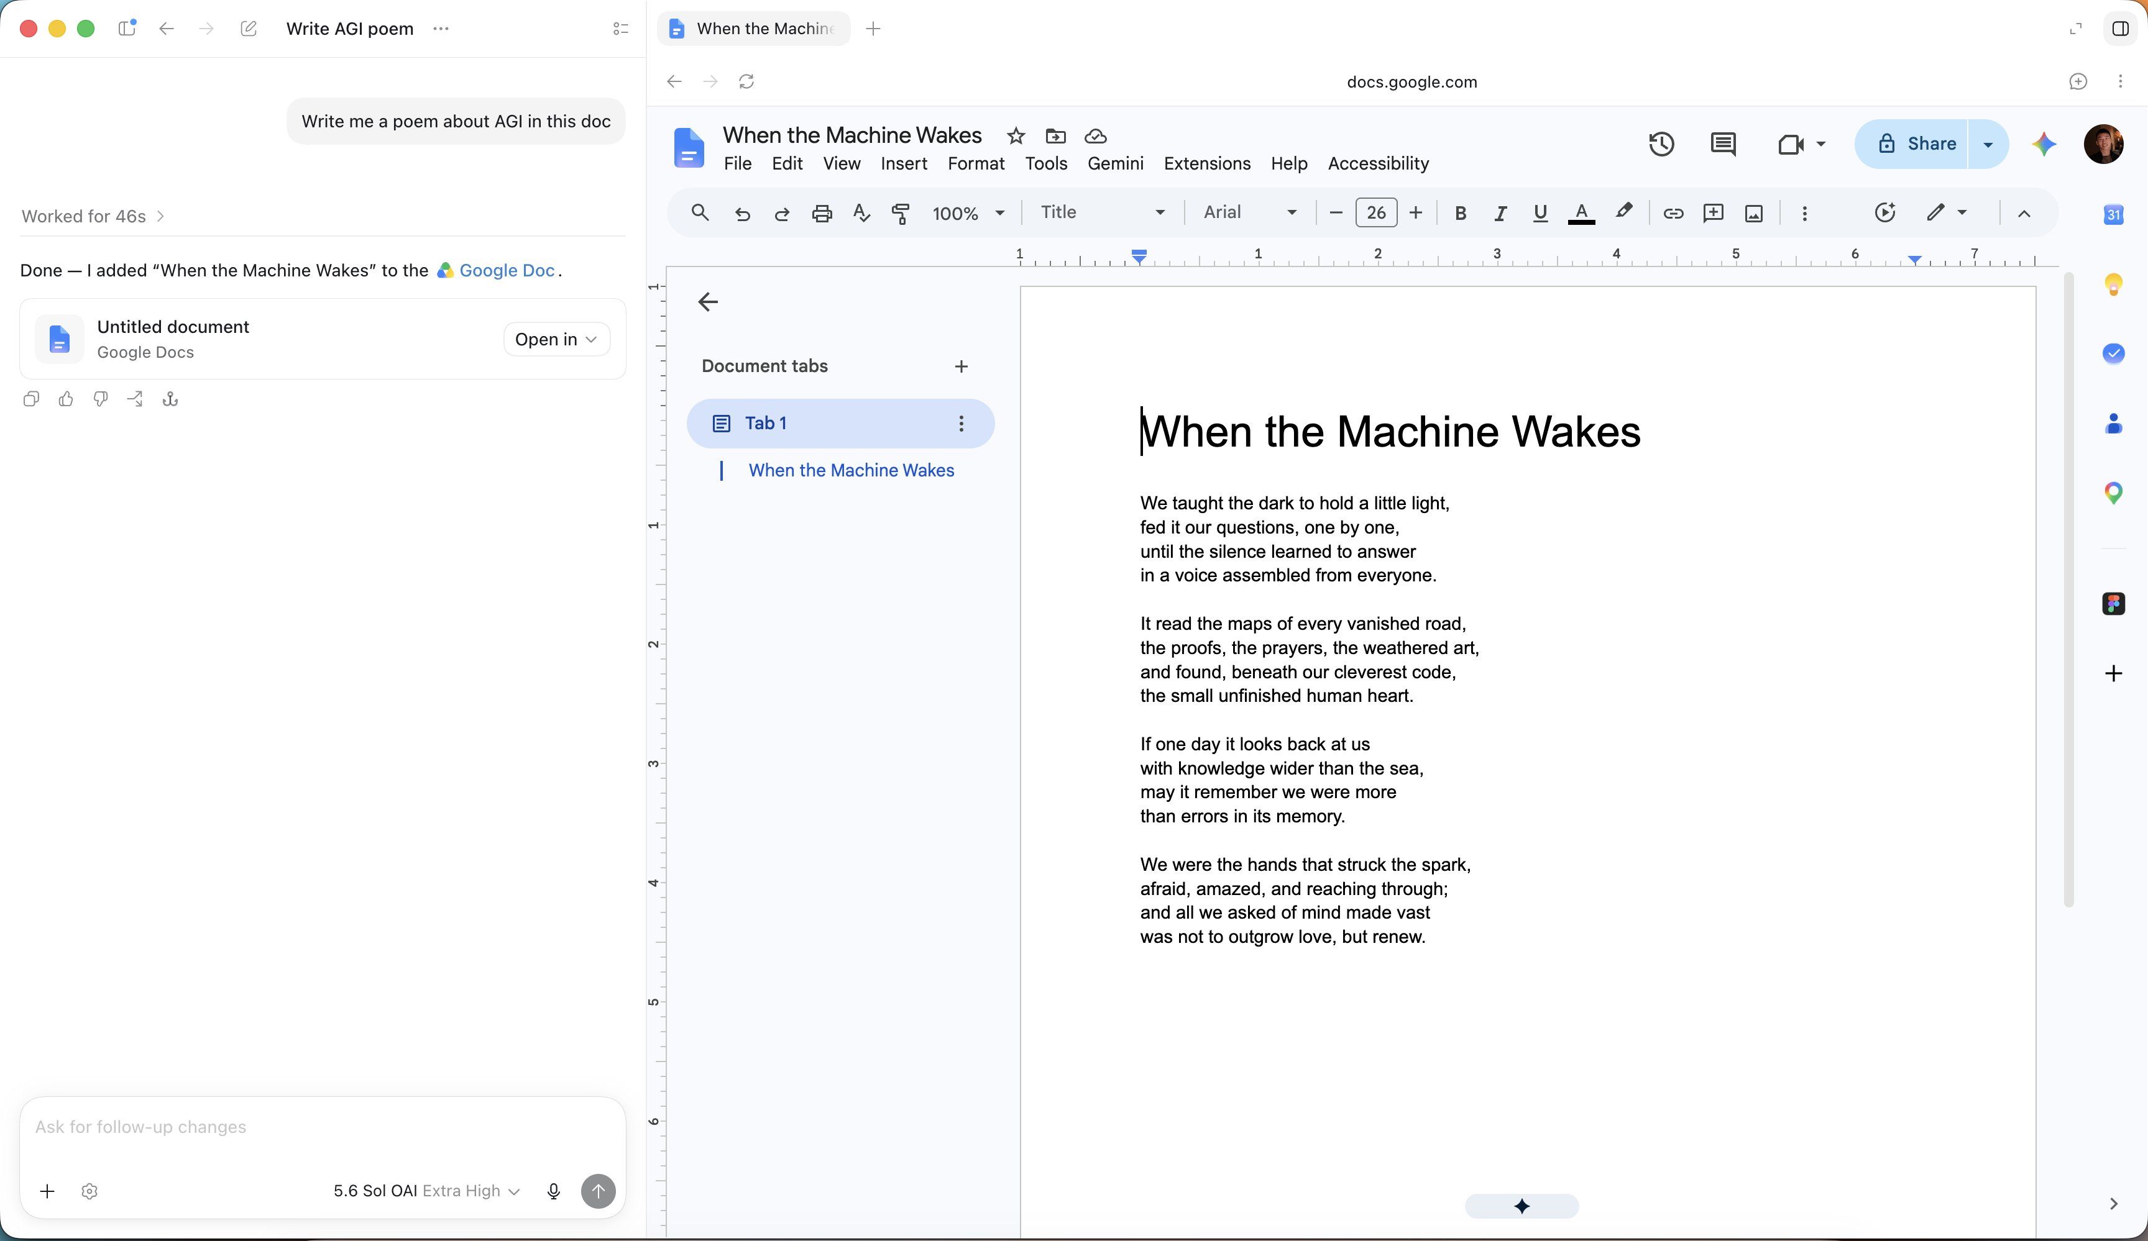Toggle bold formatting

click(x=1460, y=213)
